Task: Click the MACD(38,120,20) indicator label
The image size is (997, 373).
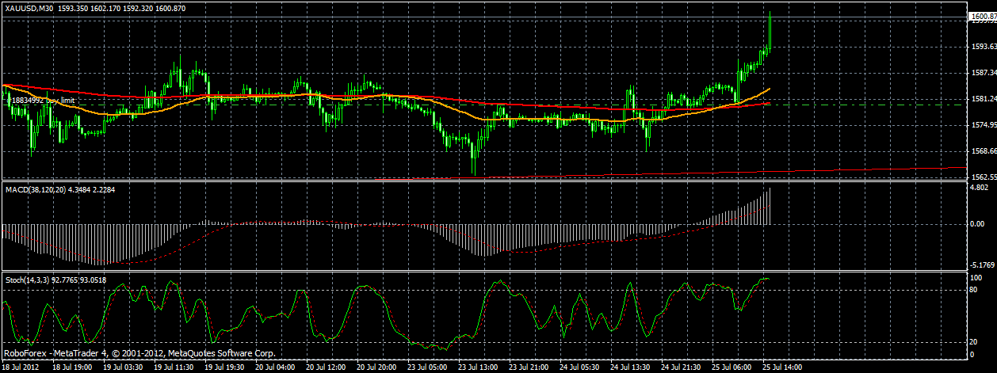Action: pyautogui.click(x=35, y=190)
